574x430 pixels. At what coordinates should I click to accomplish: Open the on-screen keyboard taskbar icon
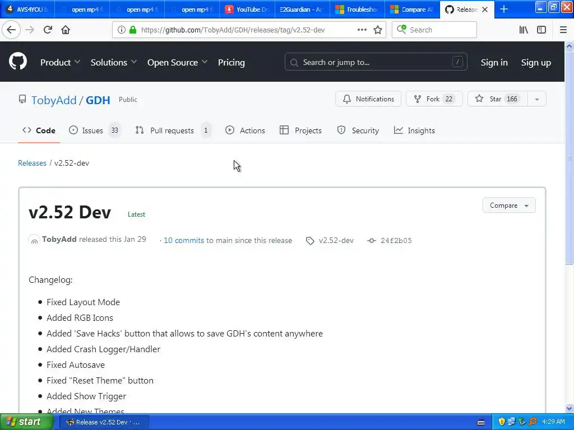(481, 422)
